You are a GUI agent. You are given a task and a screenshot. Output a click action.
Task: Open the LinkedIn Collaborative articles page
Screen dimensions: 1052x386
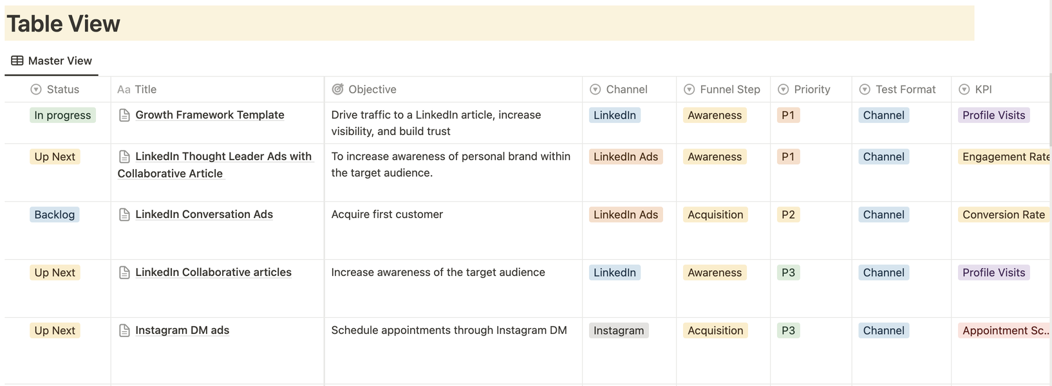click(x=213, y=272)
